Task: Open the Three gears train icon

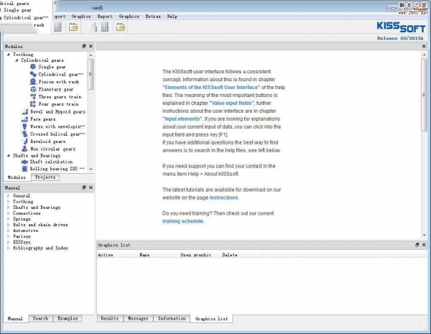Action: tap(33, 96)
